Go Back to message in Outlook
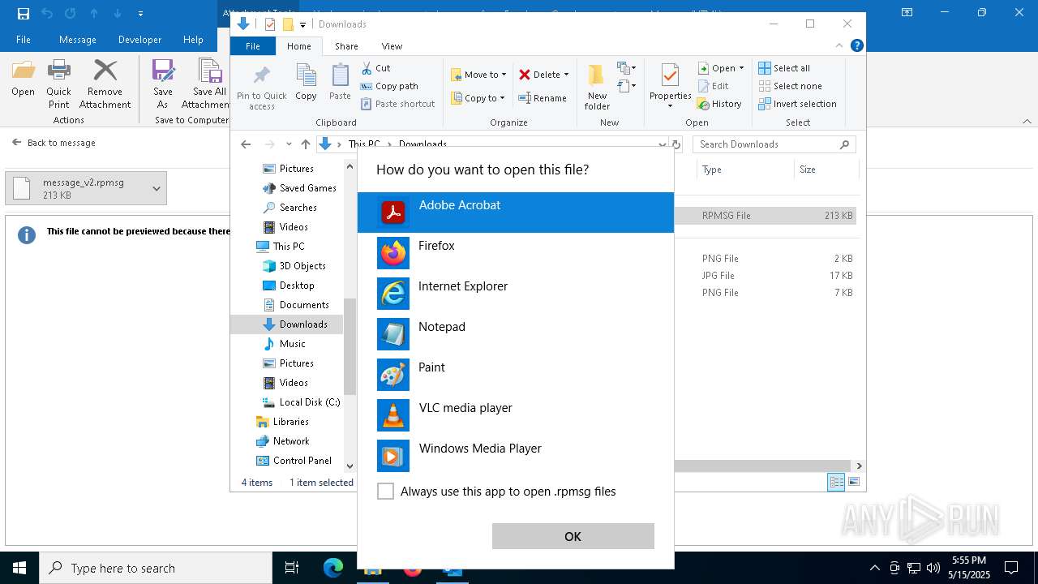1038x584 pixels. (x=54, y=142)
